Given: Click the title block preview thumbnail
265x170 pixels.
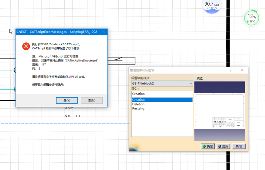Looking at the screenshot, I should [219, 111].
